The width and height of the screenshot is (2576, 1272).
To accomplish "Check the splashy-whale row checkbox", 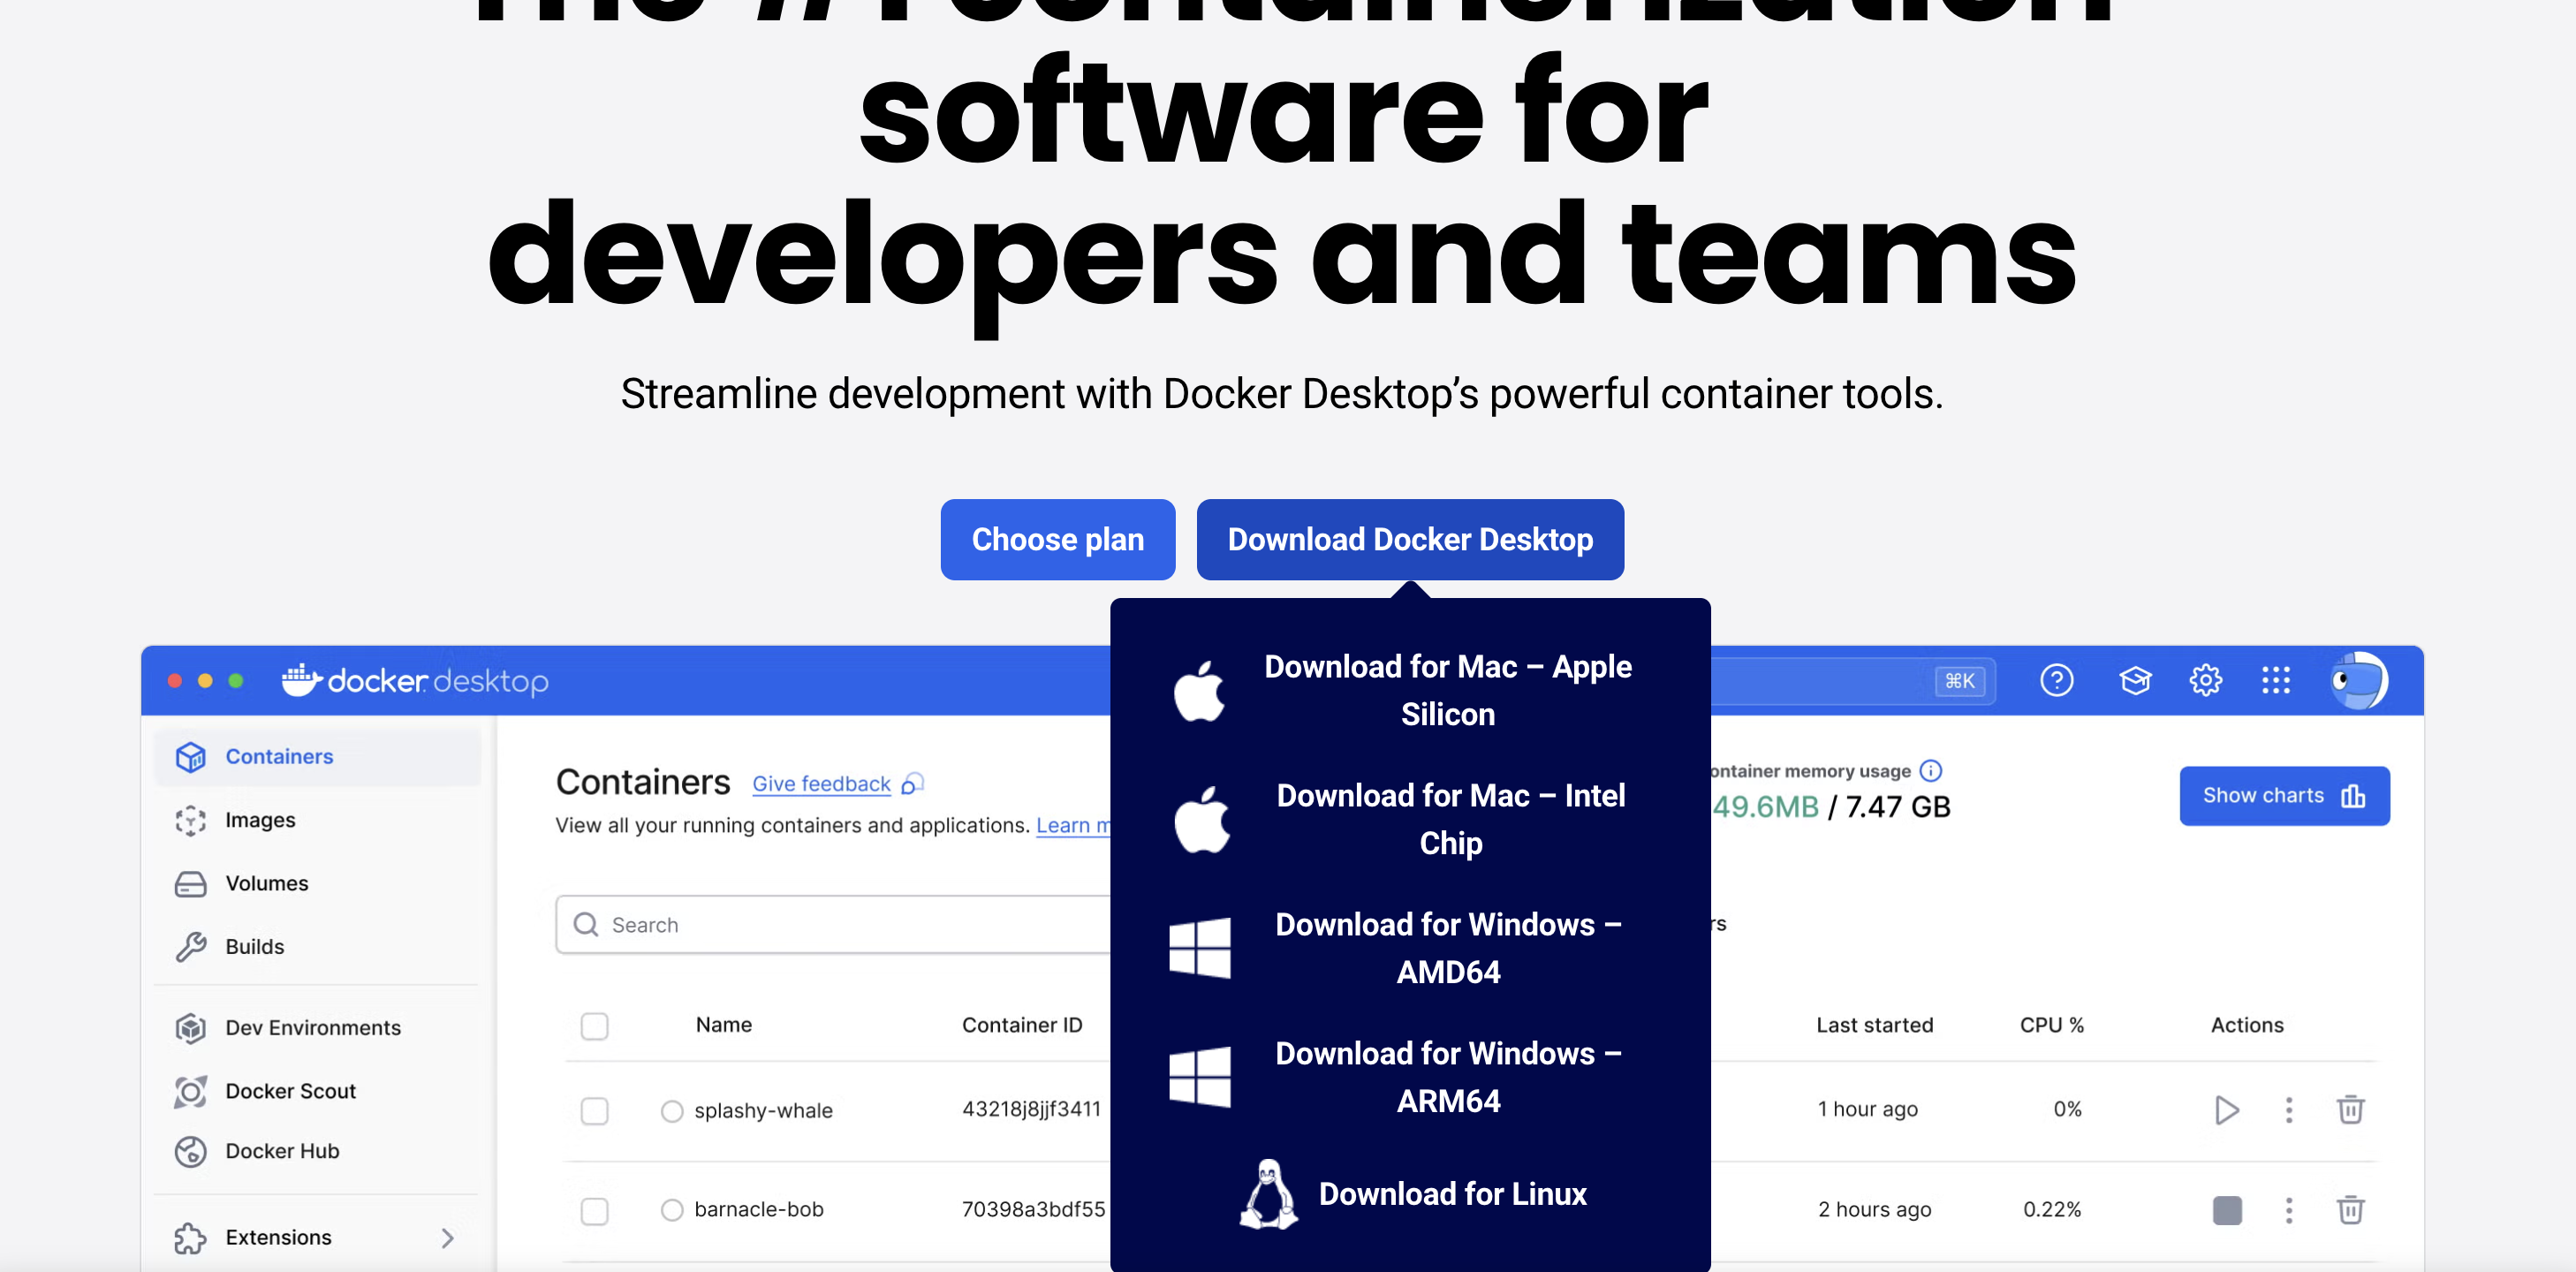I will [x=594, y=1110].
